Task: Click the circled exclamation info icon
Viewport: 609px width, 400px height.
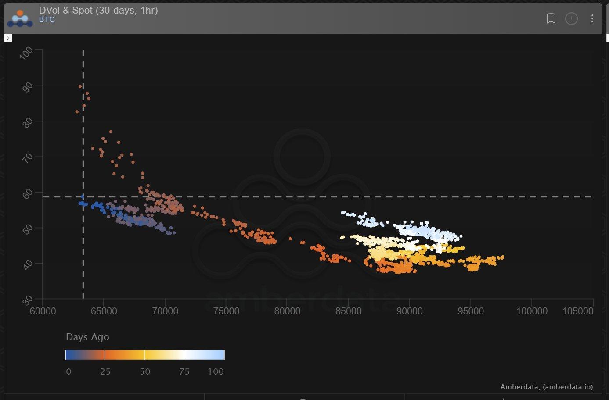Action: click(x=571, y=18)
